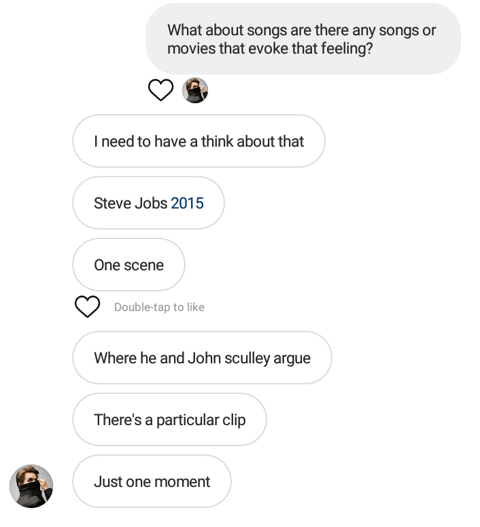Tap the 'Where he and John sculley argue' message

point(202,358)
